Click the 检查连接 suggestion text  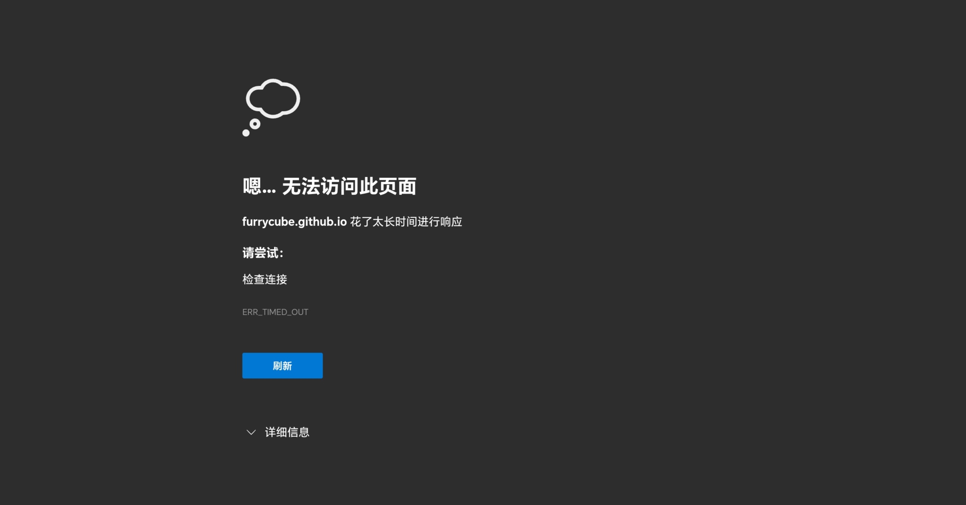coord(264,279)
